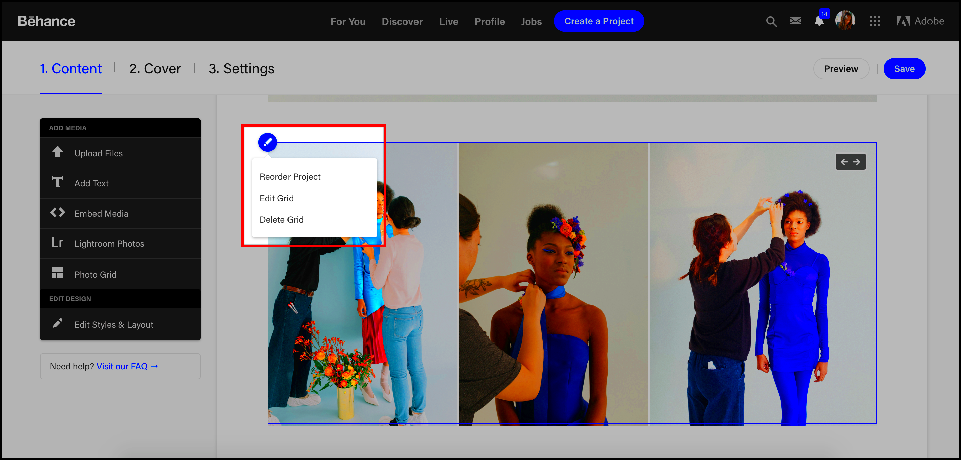Screen dimensions: 961x460
Task: Select the Lightroom Photos tool
Action: point(120,243)
